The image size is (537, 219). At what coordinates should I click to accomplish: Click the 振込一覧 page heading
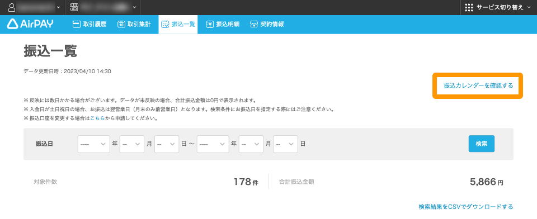[50, 51]
